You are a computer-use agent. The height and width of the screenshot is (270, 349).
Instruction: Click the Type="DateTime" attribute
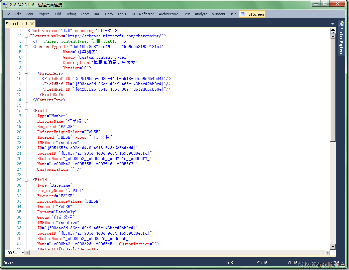pos(55,185)
